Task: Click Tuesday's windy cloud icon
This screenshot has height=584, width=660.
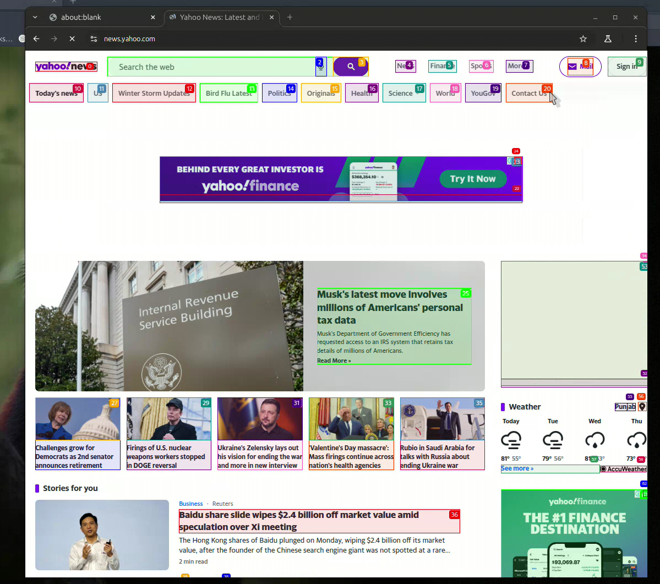Action: 553,440
